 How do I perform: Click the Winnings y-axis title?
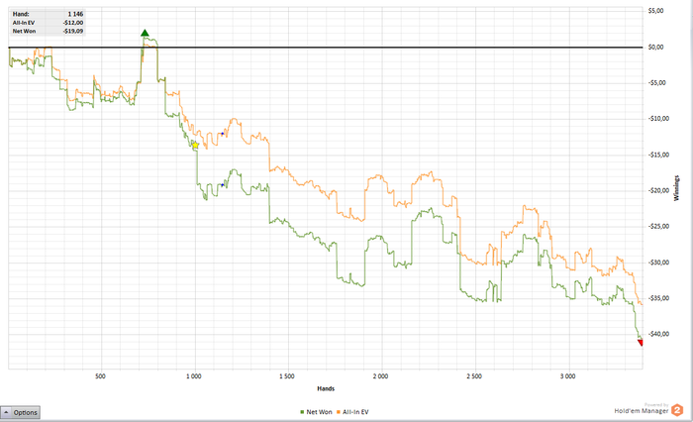tap(676, 188)
